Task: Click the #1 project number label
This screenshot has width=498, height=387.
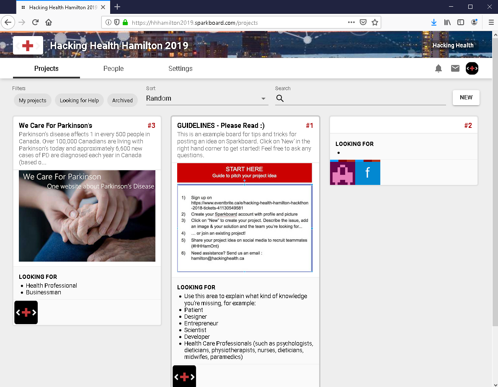Action: coord(310,125)
